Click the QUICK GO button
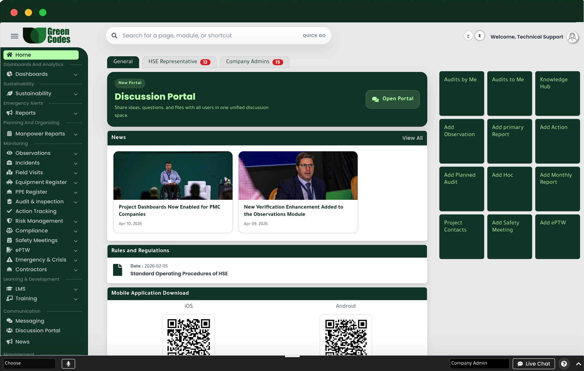The height and width of the screenshot is (371, 584). pos(314,35)
